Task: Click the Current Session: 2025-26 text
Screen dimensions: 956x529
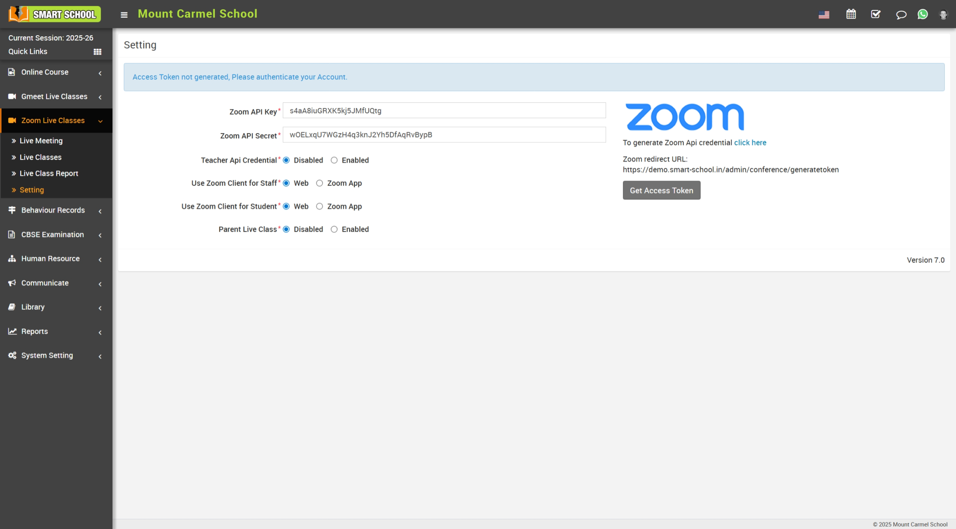Action: [51, 38]
